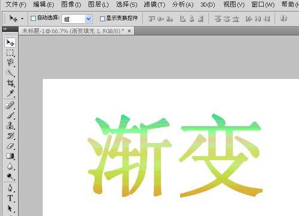Collapse toolbox with double-arrow button

(5, 29)
